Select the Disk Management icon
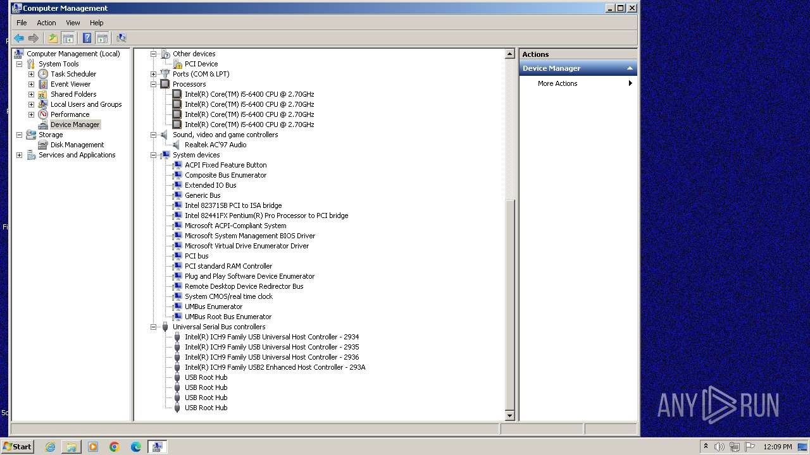This screenshot has height=455, width=810. pyautogui.click(x=43, y=145)
